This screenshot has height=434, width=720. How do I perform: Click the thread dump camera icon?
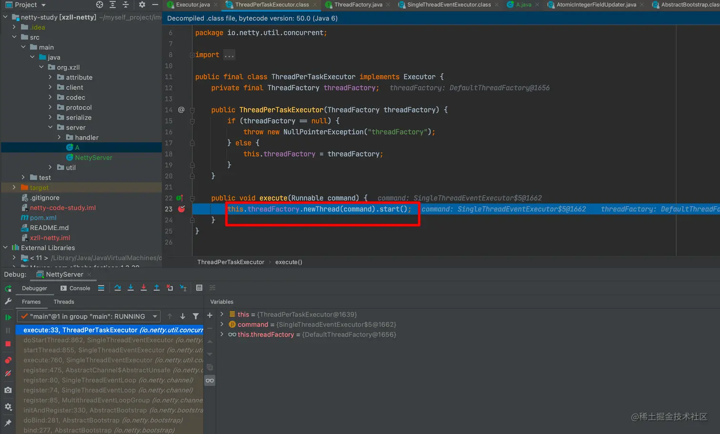pyautogui.click(x=8, y=390)
